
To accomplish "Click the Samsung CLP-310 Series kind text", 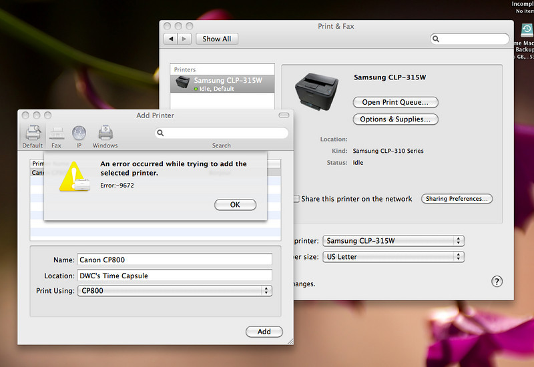I will click(x=388, y=151).
